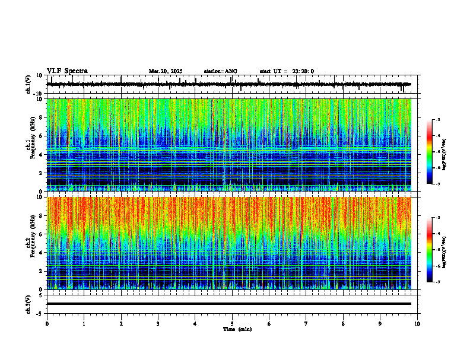Click time axis tick label "6"
Screen dimensions: 470x363
tap(269, 324)
